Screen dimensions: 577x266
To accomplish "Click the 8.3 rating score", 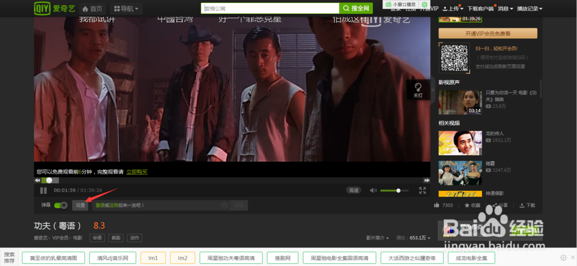I will [99, 226].
